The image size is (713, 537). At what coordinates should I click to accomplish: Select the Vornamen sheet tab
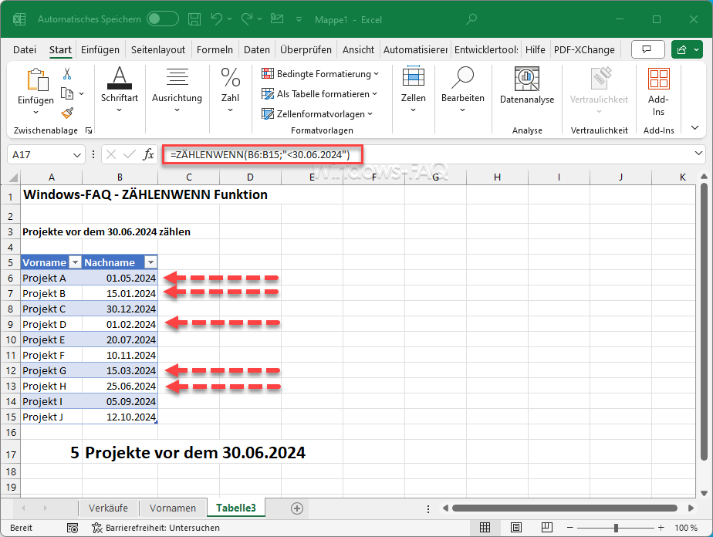click(x=173, y=508)
